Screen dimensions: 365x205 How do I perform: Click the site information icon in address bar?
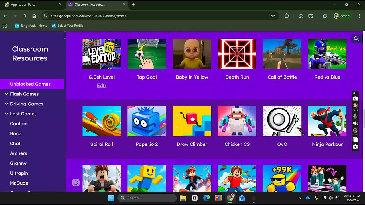click(x=45, y=16)
